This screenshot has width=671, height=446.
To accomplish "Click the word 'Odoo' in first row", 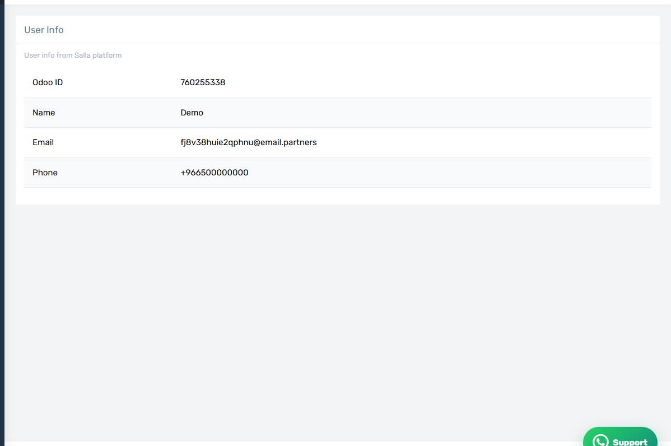I will (43, 82).
